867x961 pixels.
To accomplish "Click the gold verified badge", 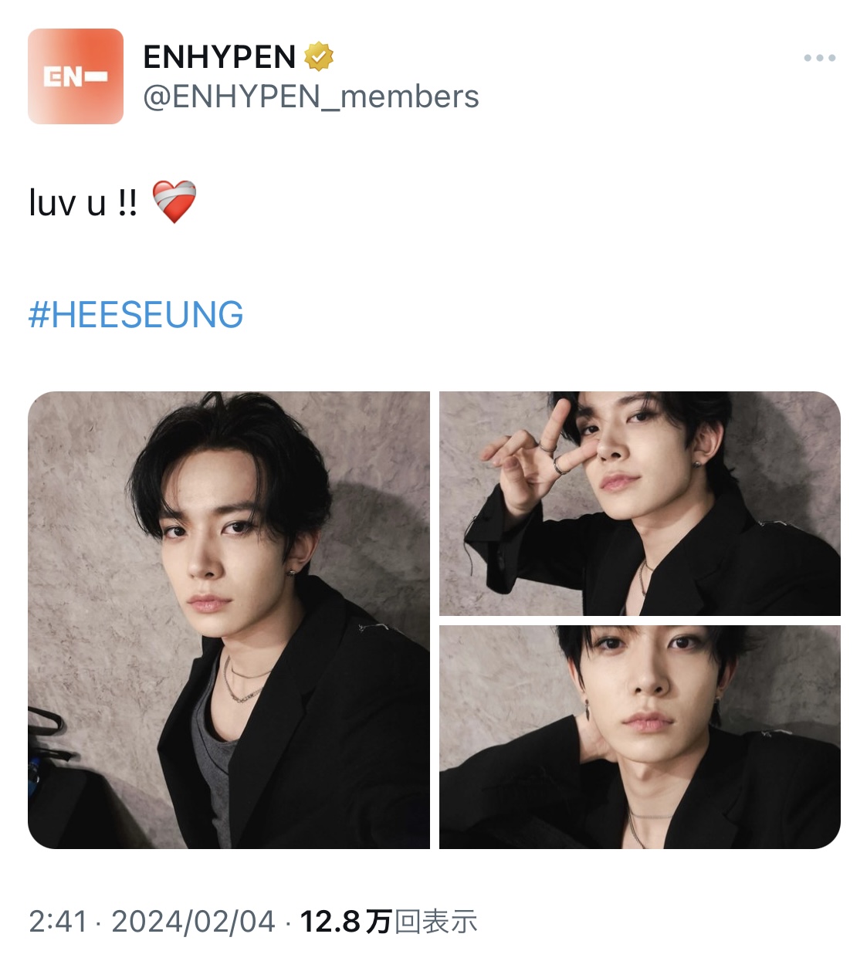I will click(318, 56).
